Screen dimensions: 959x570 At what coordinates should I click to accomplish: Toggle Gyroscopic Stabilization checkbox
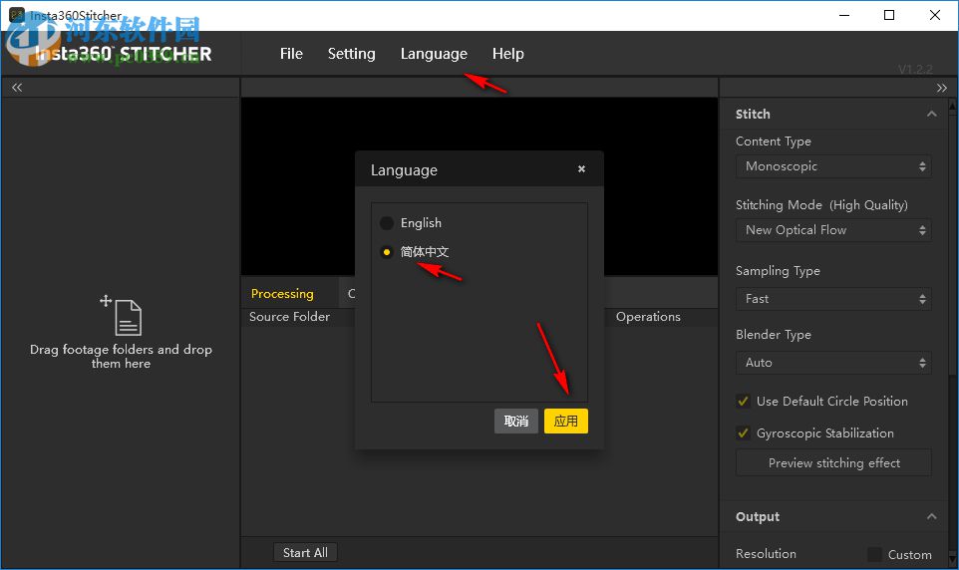pyautogui.click(x=743, y=433)
